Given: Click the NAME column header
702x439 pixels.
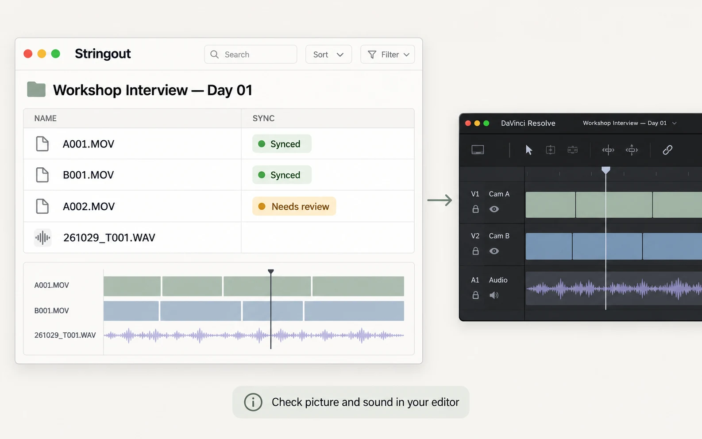Looking at the screenshot, I should pos(46,118).
